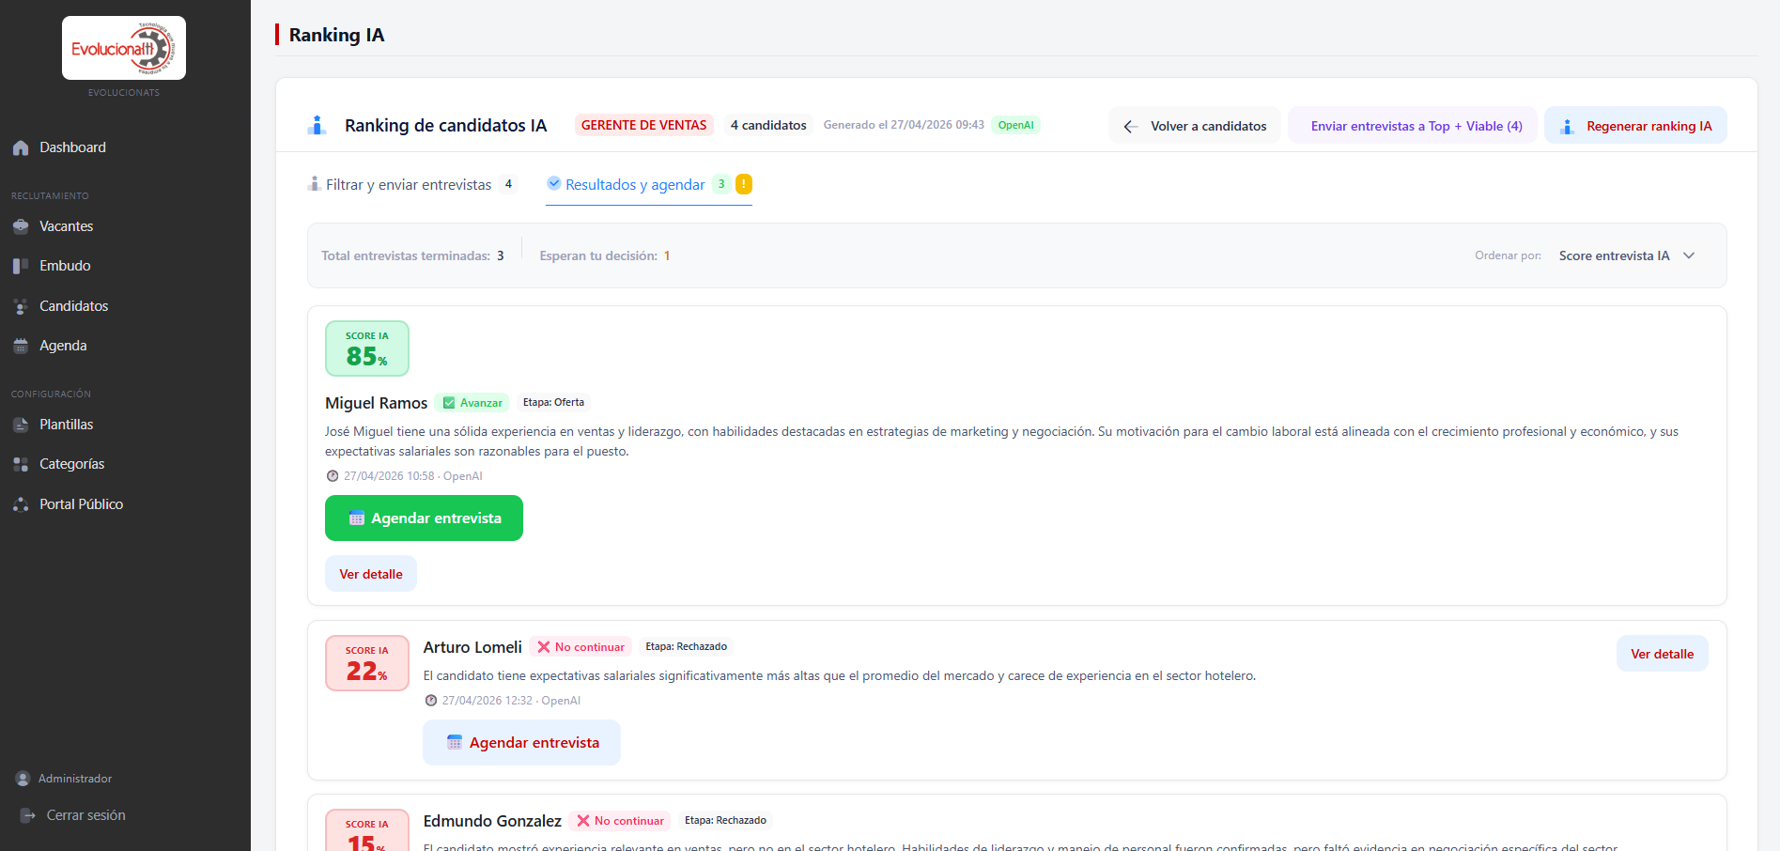Screen dimensions: 1780x851
Task: Click the Administrador user label
Action: 75,779
